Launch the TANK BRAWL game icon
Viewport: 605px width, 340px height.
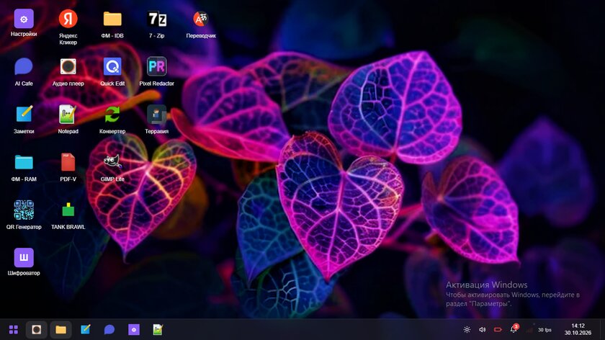68,210
